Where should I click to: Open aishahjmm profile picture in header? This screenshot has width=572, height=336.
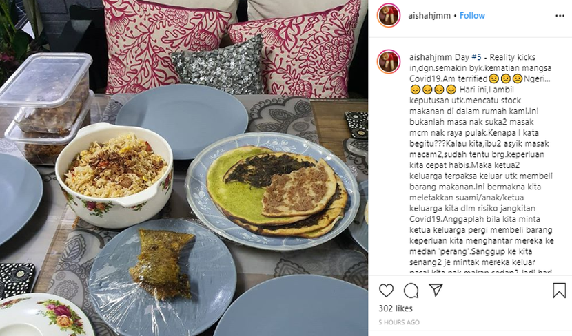coord(389,15)
